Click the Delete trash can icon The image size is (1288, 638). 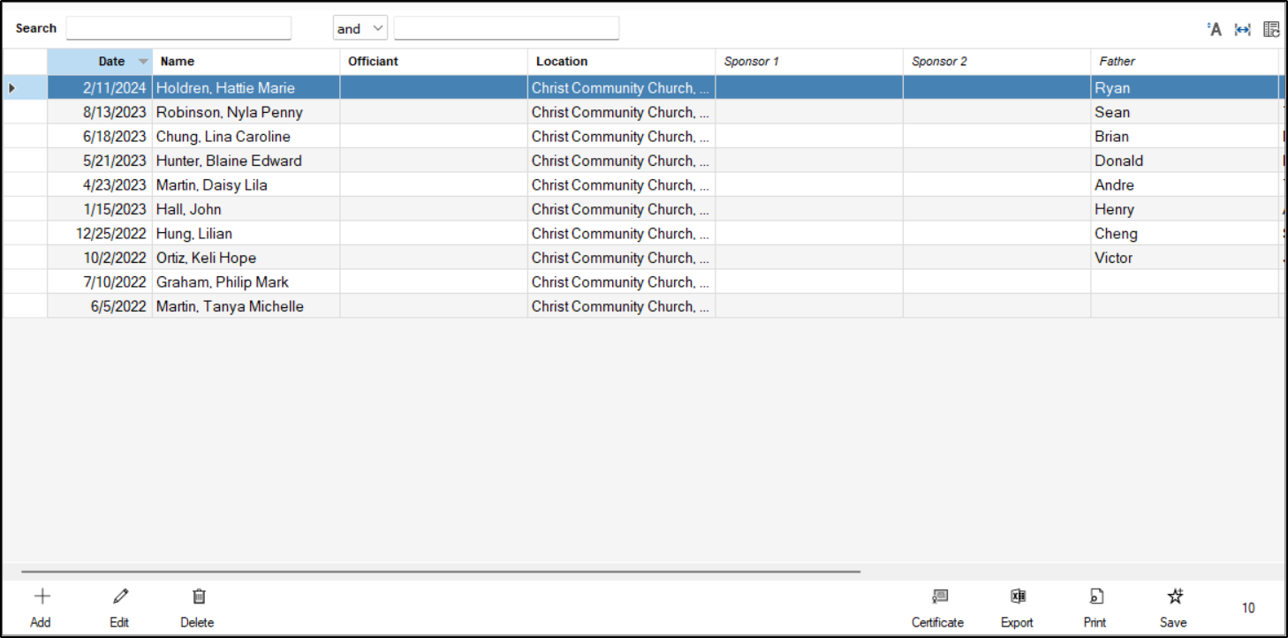pos(199,597)
